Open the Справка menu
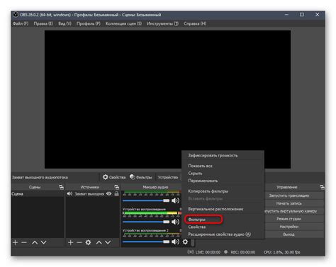The width and height of the screenshot is (336, 267). [x=195, y=23]
